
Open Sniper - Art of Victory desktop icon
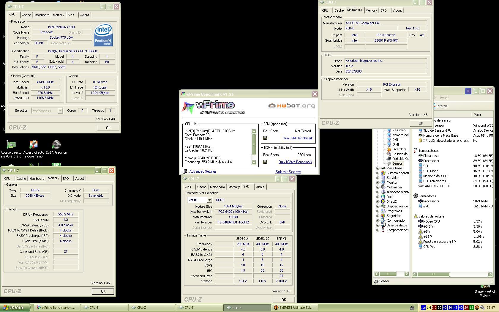pos(485,291)
